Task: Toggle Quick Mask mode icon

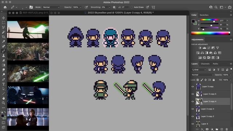Action: 4,123
